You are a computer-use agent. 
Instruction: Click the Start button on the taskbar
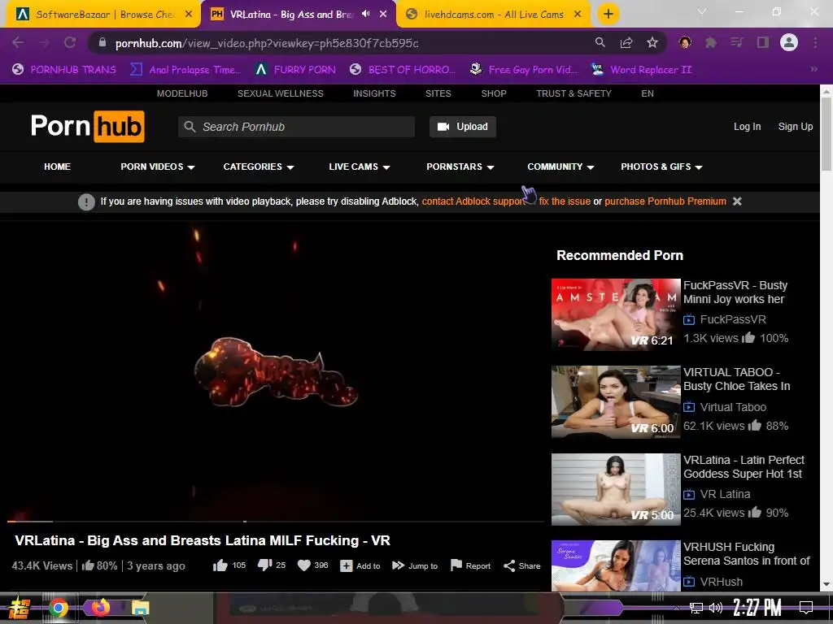point(20,608)
